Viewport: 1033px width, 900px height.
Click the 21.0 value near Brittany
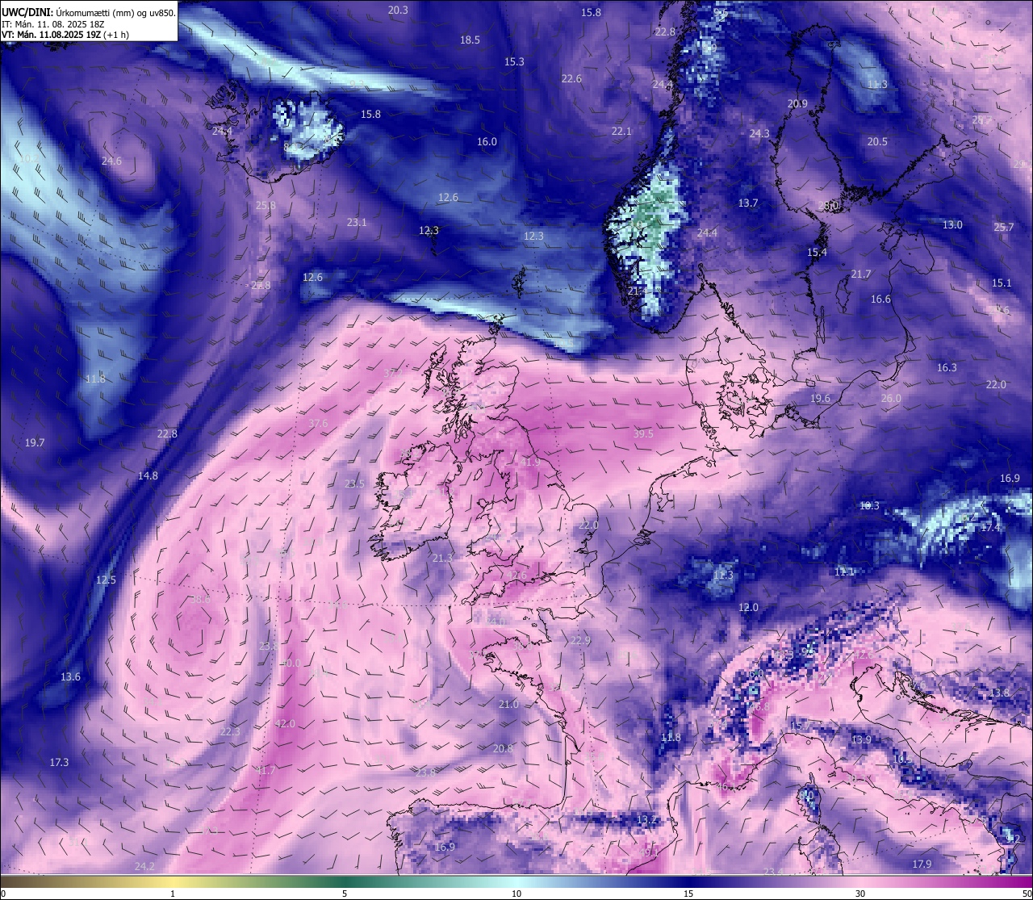tap(508, 705)
